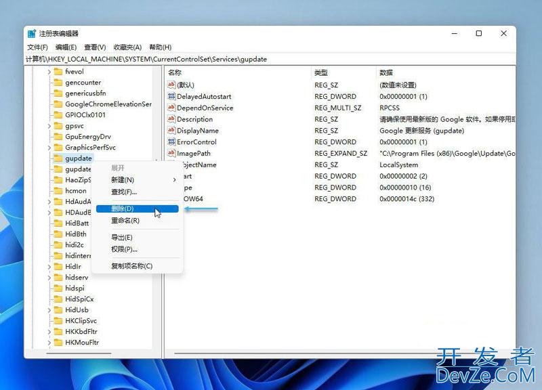This screenshot has width=542, height=390.
Task: Click the gencounter folder icon
Action: (x=58, y=83)
